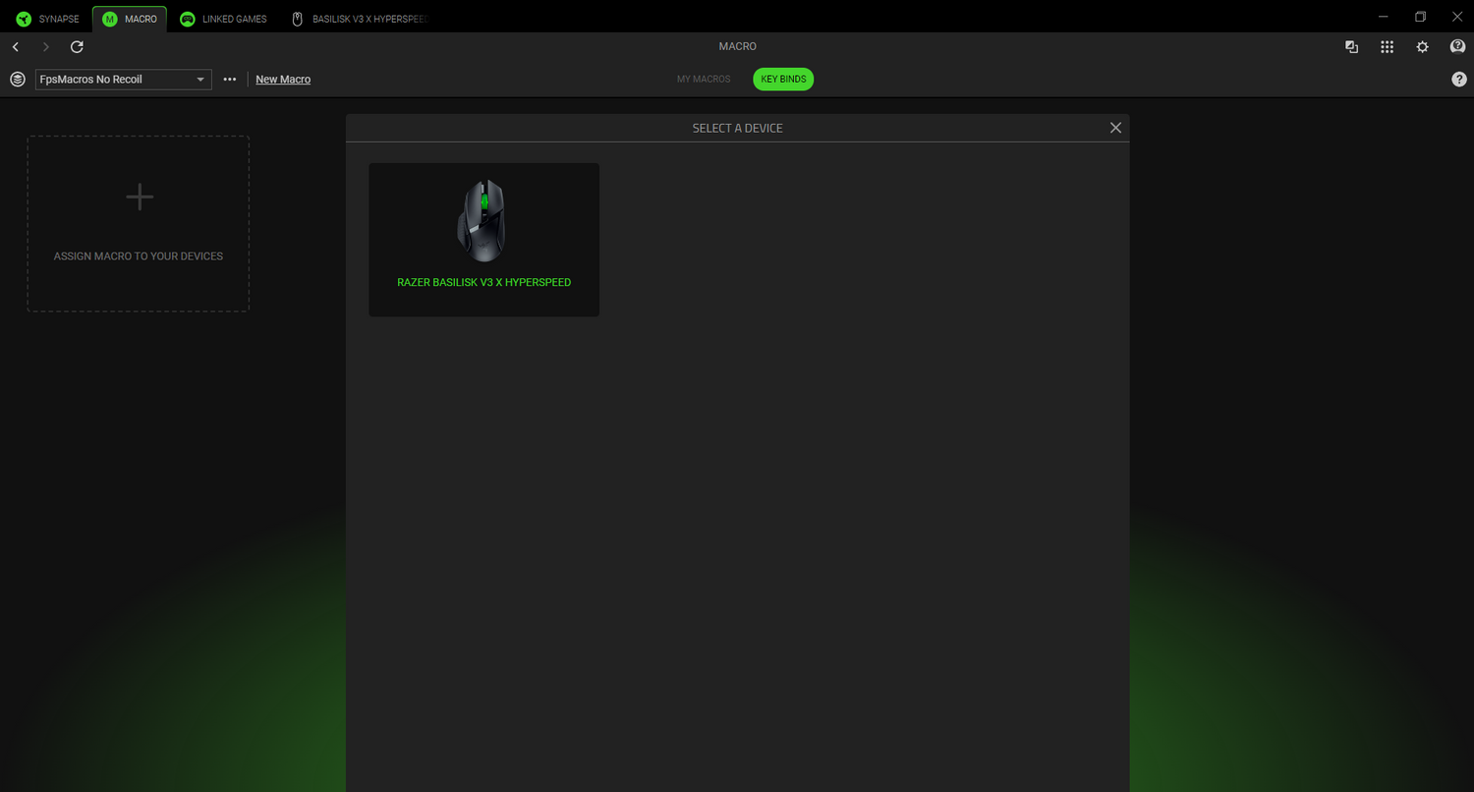The image size is (1474, 792).
Task: Open the Linked Games tab
Action: pyautogui.click(x=224, y=19)
